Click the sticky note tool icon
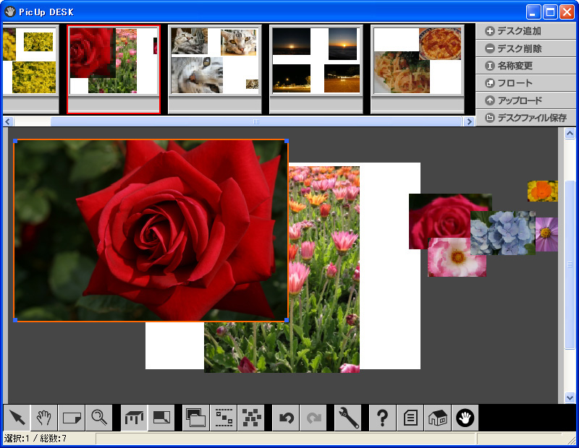Viewport: 579px width, 448px height. click(72, 418)
